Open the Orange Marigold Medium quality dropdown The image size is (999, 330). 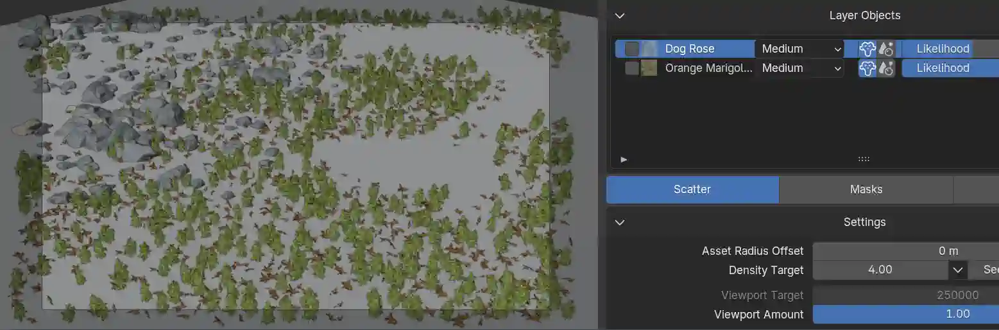pyautogui.click(x=801, y=68)
